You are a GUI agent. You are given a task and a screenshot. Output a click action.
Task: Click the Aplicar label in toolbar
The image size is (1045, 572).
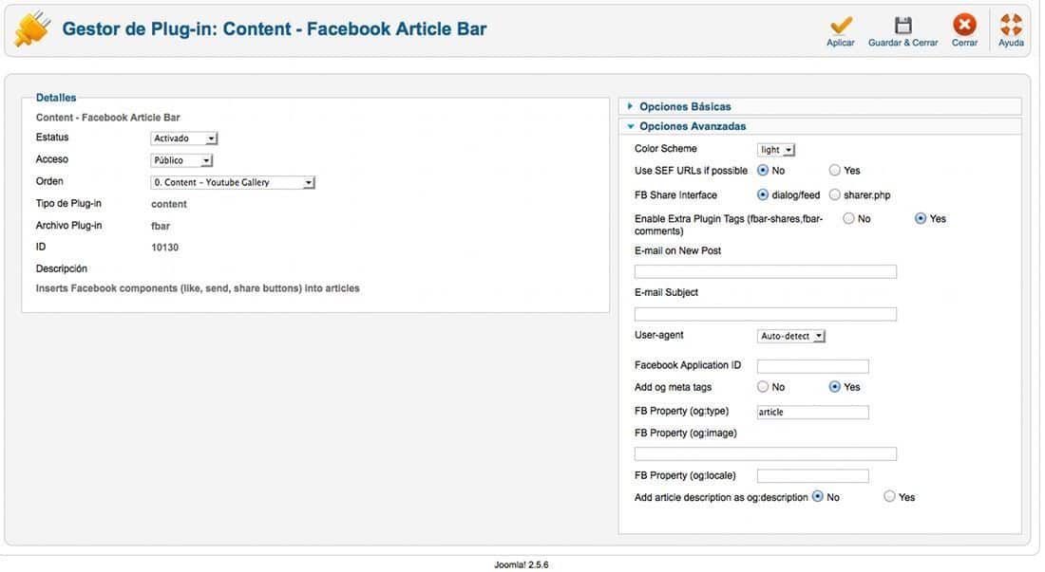point(841,43)
